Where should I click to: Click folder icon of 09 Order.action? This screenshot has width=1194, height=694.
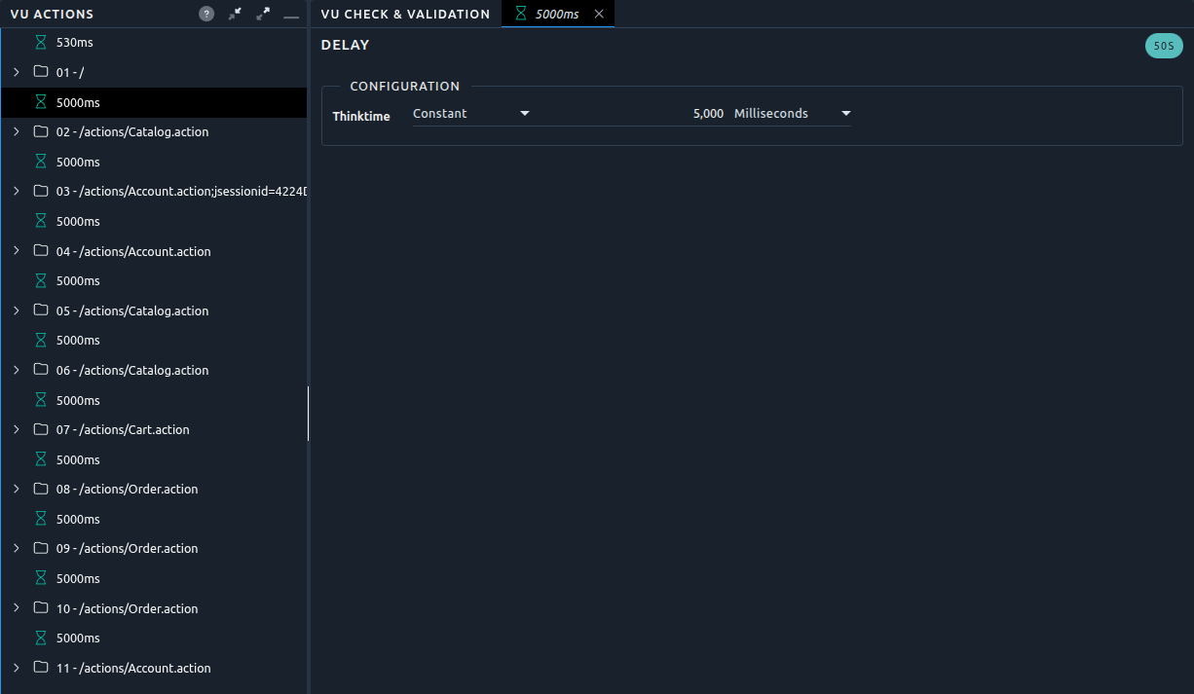41,547
